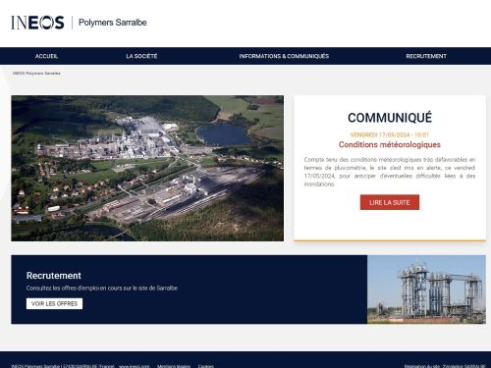The height and width of the screenshot is (368, 491).
Task: Open the Cookies footer link
Action: pyautogui.click(x=206, y=366)
